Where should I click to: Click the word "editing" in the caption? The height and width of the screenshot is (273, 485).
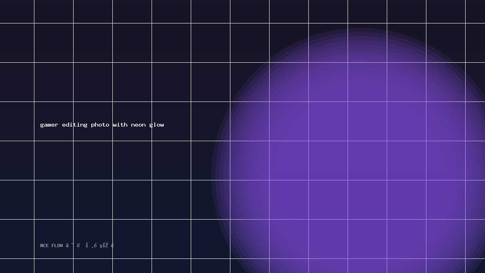pos(74,125)
